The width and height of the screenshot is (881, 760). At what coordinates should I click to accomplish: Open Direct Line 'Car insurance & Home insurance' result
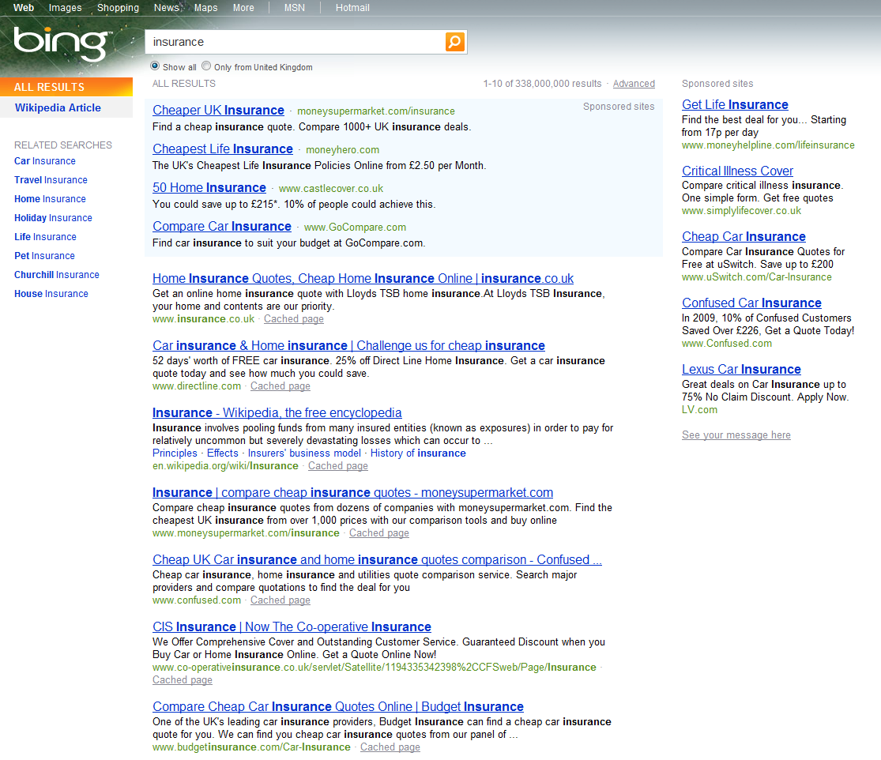click(349, 345)
